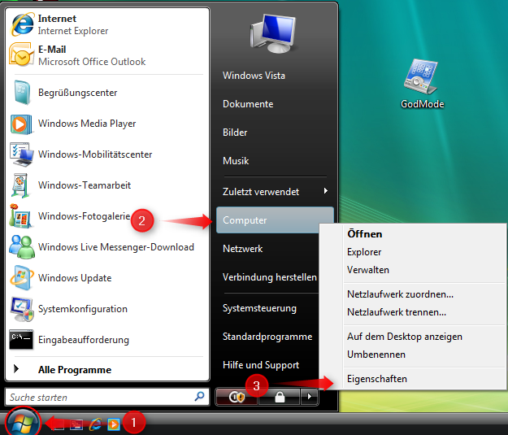Open Netzwerk from Start menu
The image size is (508, 435).
tap(243, 249)
